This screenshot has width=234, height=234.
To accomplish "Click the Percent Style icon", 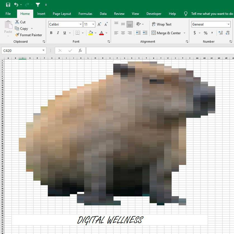I will [x=206, y=33].
